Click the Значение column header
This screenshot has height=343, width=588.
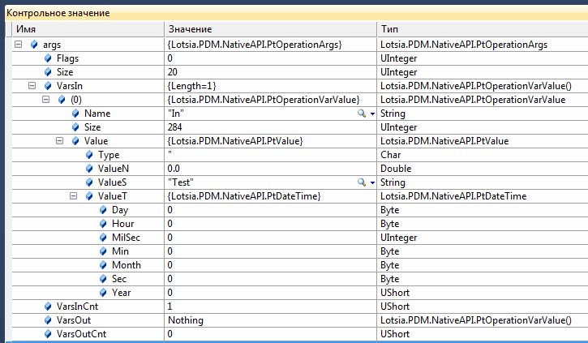click(268, 29)
